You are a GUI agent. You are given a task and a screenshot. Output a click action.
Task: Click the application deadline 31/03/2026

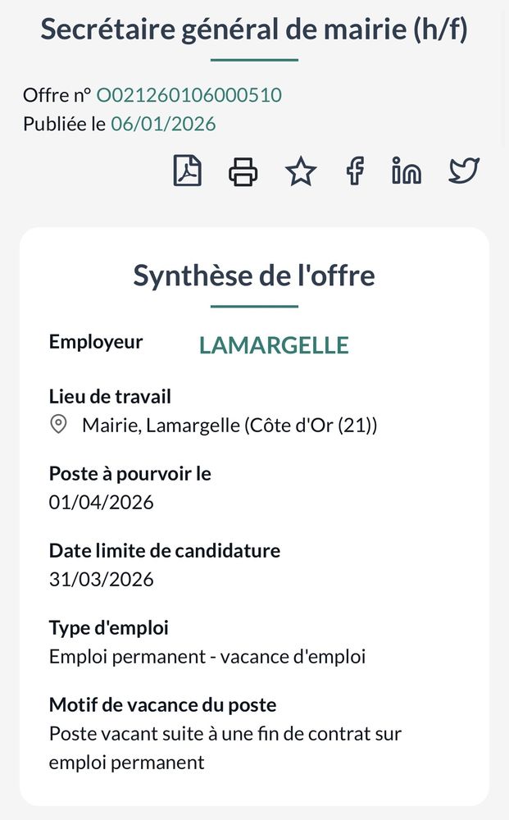pyautogui.click(x=102, y=579)
